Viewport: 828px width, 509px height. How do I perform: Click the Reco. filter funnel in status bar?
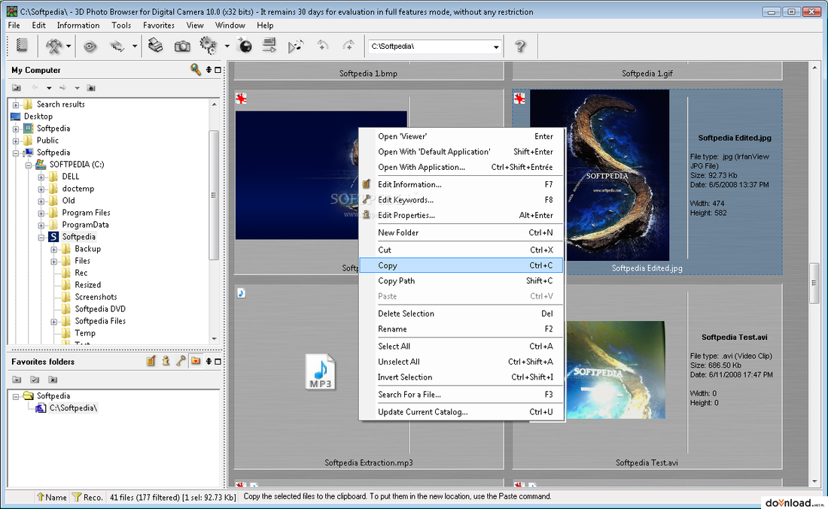87,497
